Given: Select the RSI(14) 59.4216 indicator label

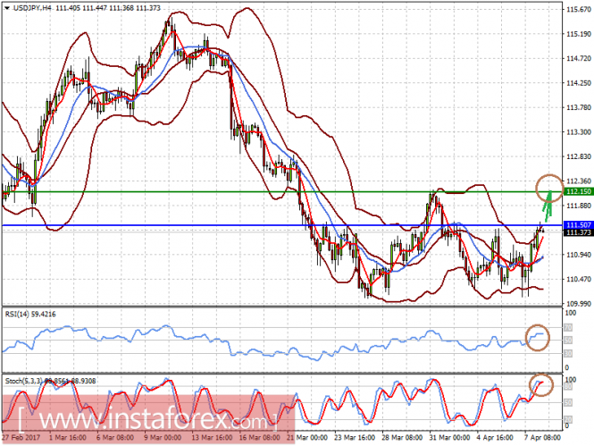Looking at the screenshot, I should coord(30,314).
